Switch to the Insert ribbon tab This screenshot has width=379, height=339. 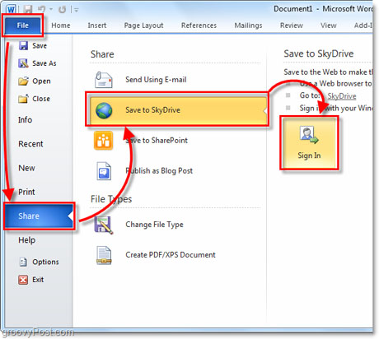click(97, 26)
